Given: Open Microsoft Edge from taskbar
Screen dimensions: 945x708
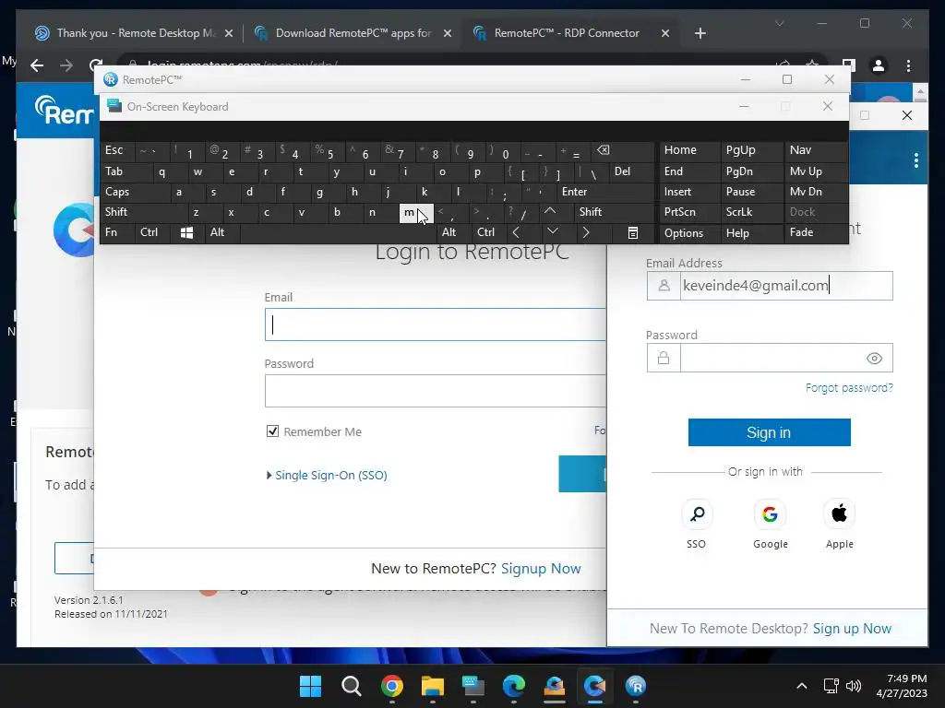Looking at the screenshot, I should point(513,686).
